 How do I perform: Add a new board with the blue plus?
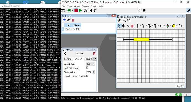(x=64, y=20)
